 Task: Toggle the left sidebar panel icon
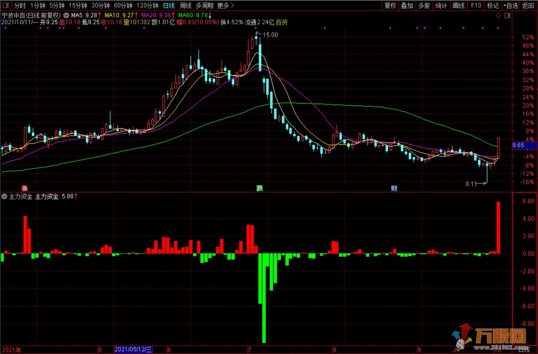pyautogui.click(x=6, y=5)
